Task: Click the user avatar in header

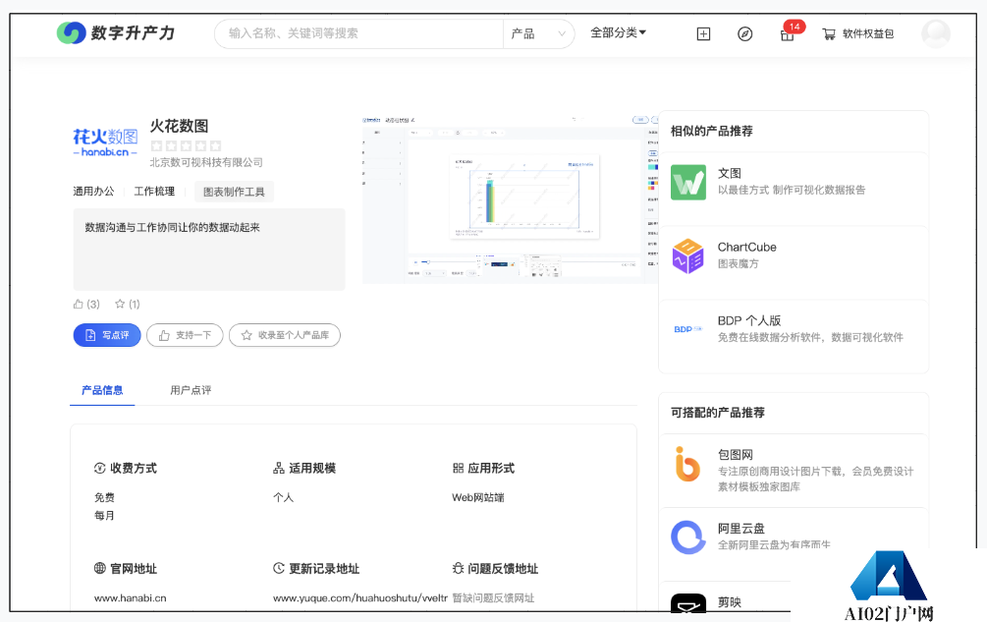Action: [x=935, y=34]
